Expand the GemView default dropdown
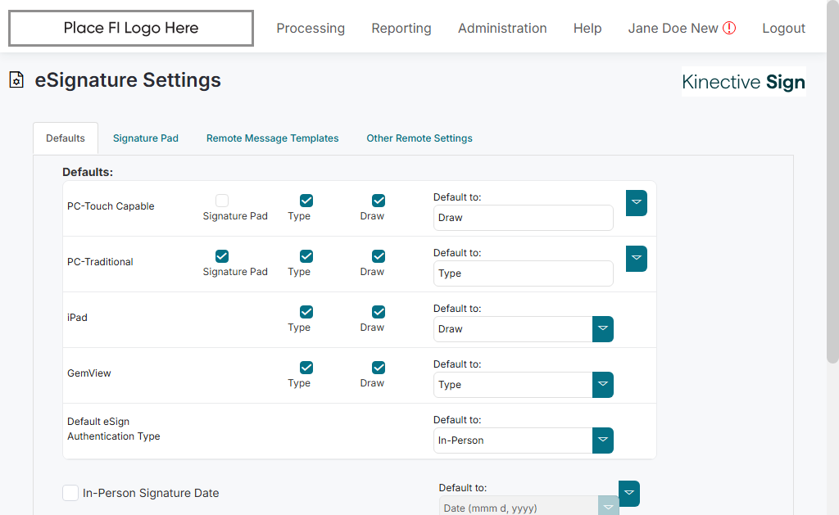Viewport: 839px width, 515px height. [x=603, y=385]
